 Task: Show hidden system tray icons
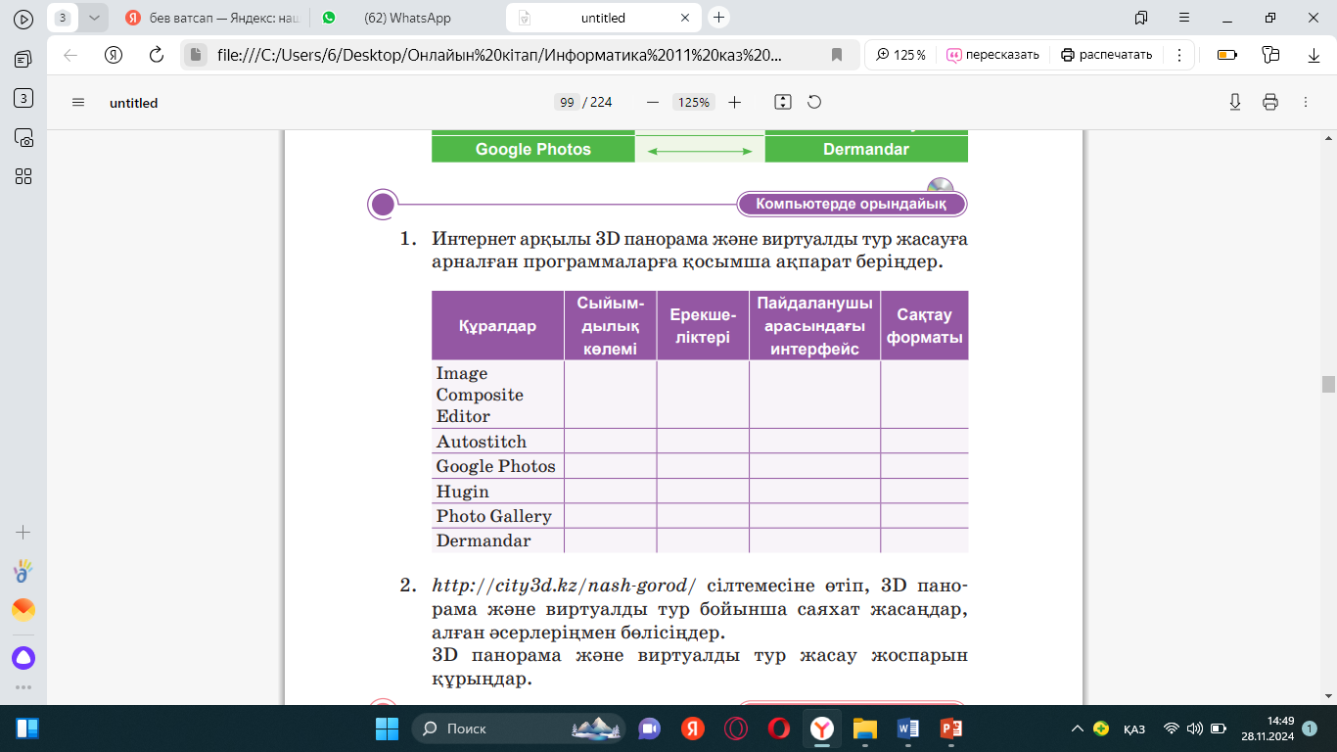coord(1078,728)
